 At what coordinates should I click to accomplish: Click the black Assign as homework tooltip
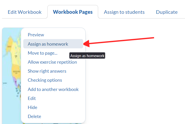(x=87, y=56)
